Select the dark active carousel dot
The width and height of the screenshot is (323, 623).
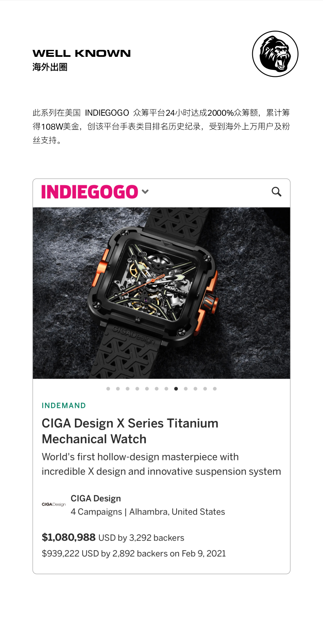tap(176, 389)
